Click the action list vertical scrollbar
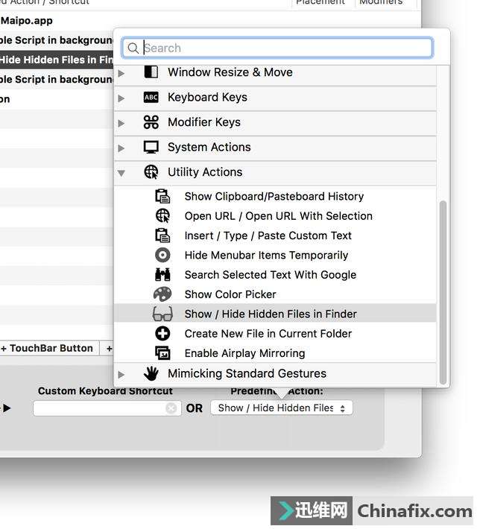This screenshot has width=477, height=529. (x=443, y=291)
